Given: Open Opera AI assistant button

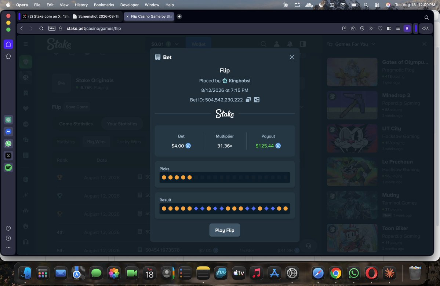Looking at the screenshot, I should [426, 28].
